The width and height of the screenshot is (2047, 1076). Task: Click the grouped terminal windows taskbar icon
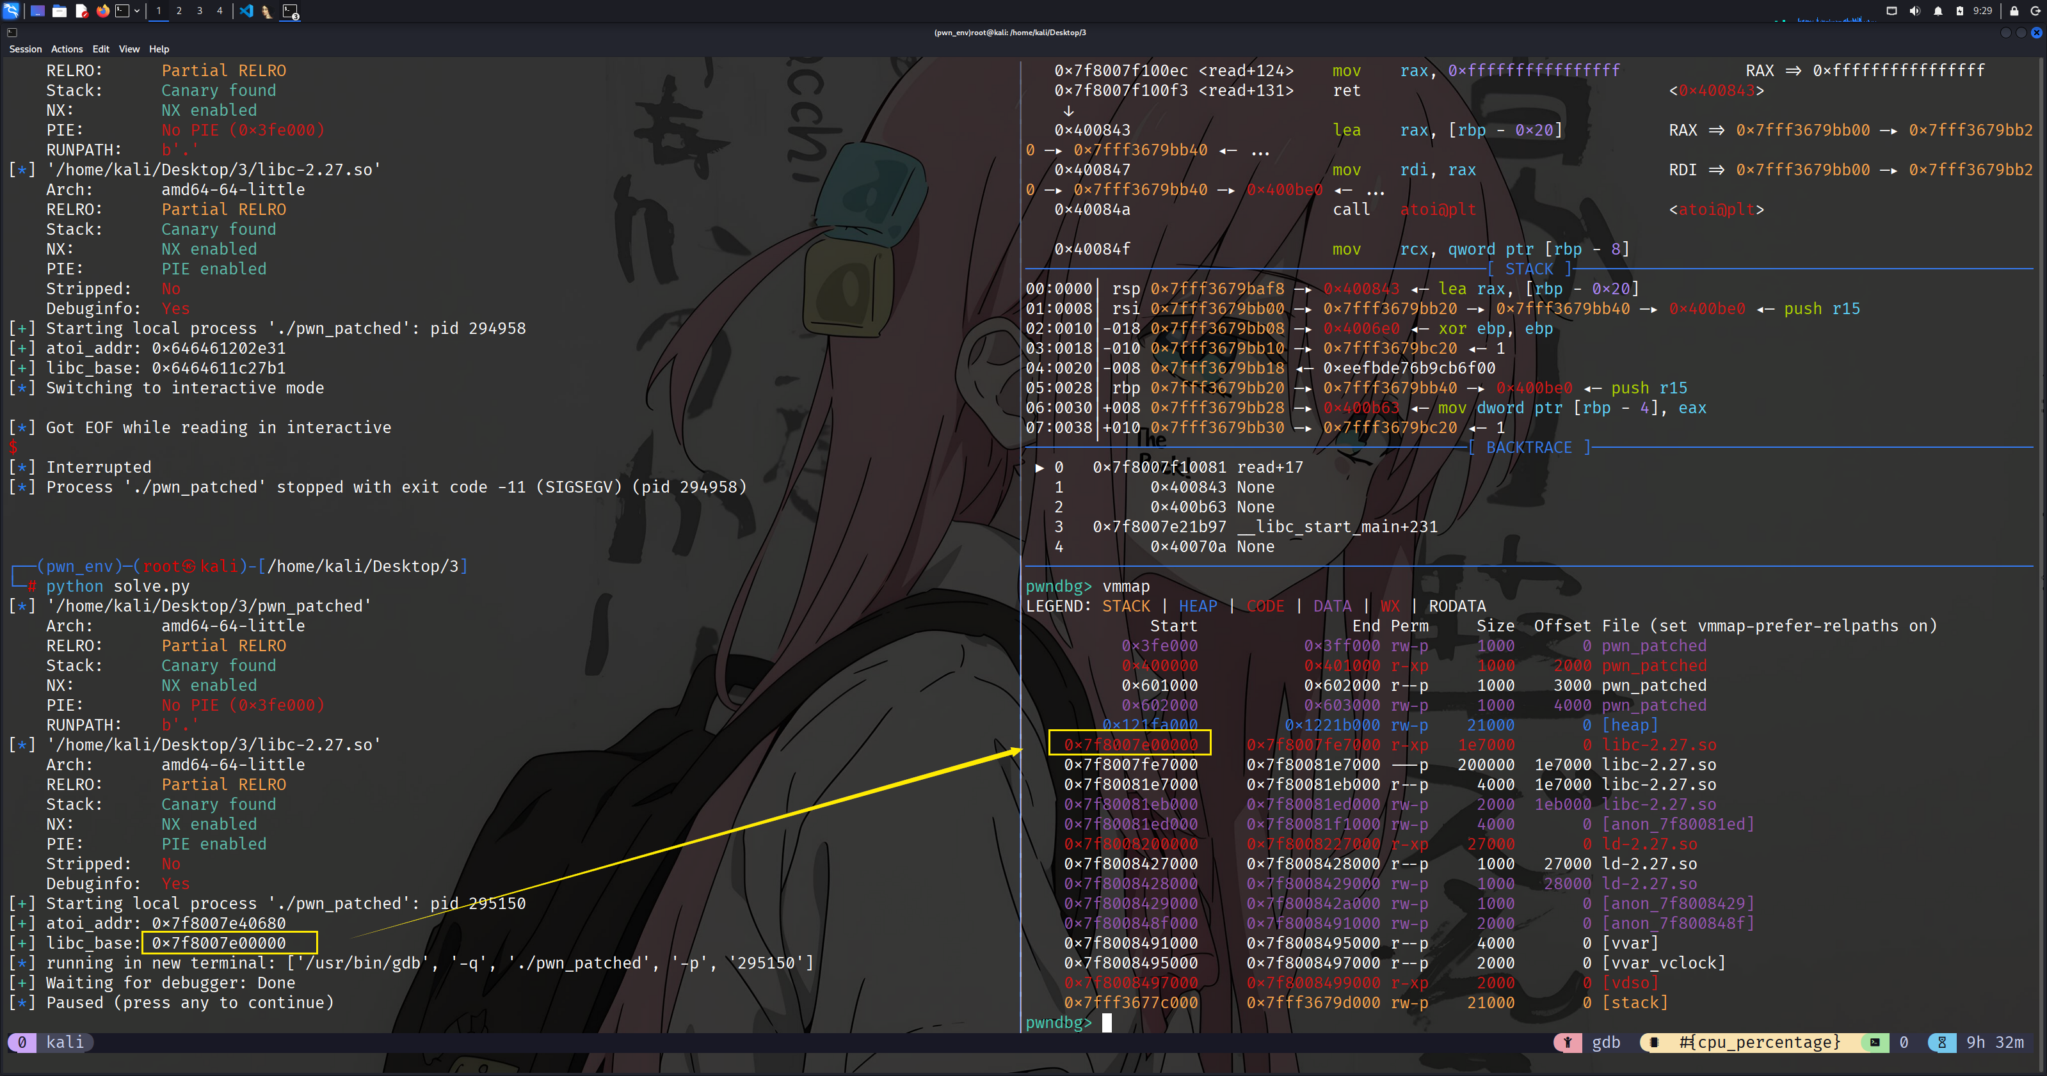coord(290,11)
